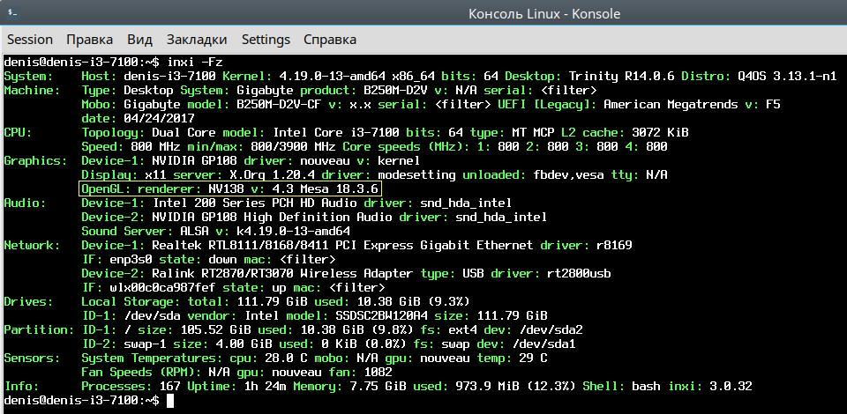Screen dimensions: 847x414
Task: Click 'Ralink RT2870/RT3070 Wireless Adapter' text
Action: [283, 273]
